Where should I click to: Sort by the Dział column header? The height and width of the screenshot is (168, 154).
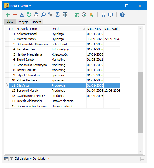click(69, 29)
